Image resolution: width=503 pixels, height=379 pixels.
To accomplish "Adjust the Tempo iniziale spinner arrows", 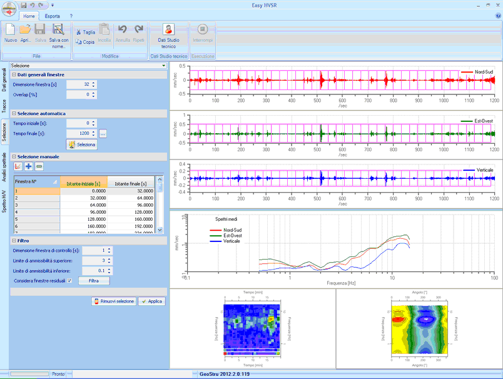I will (93, 123).
